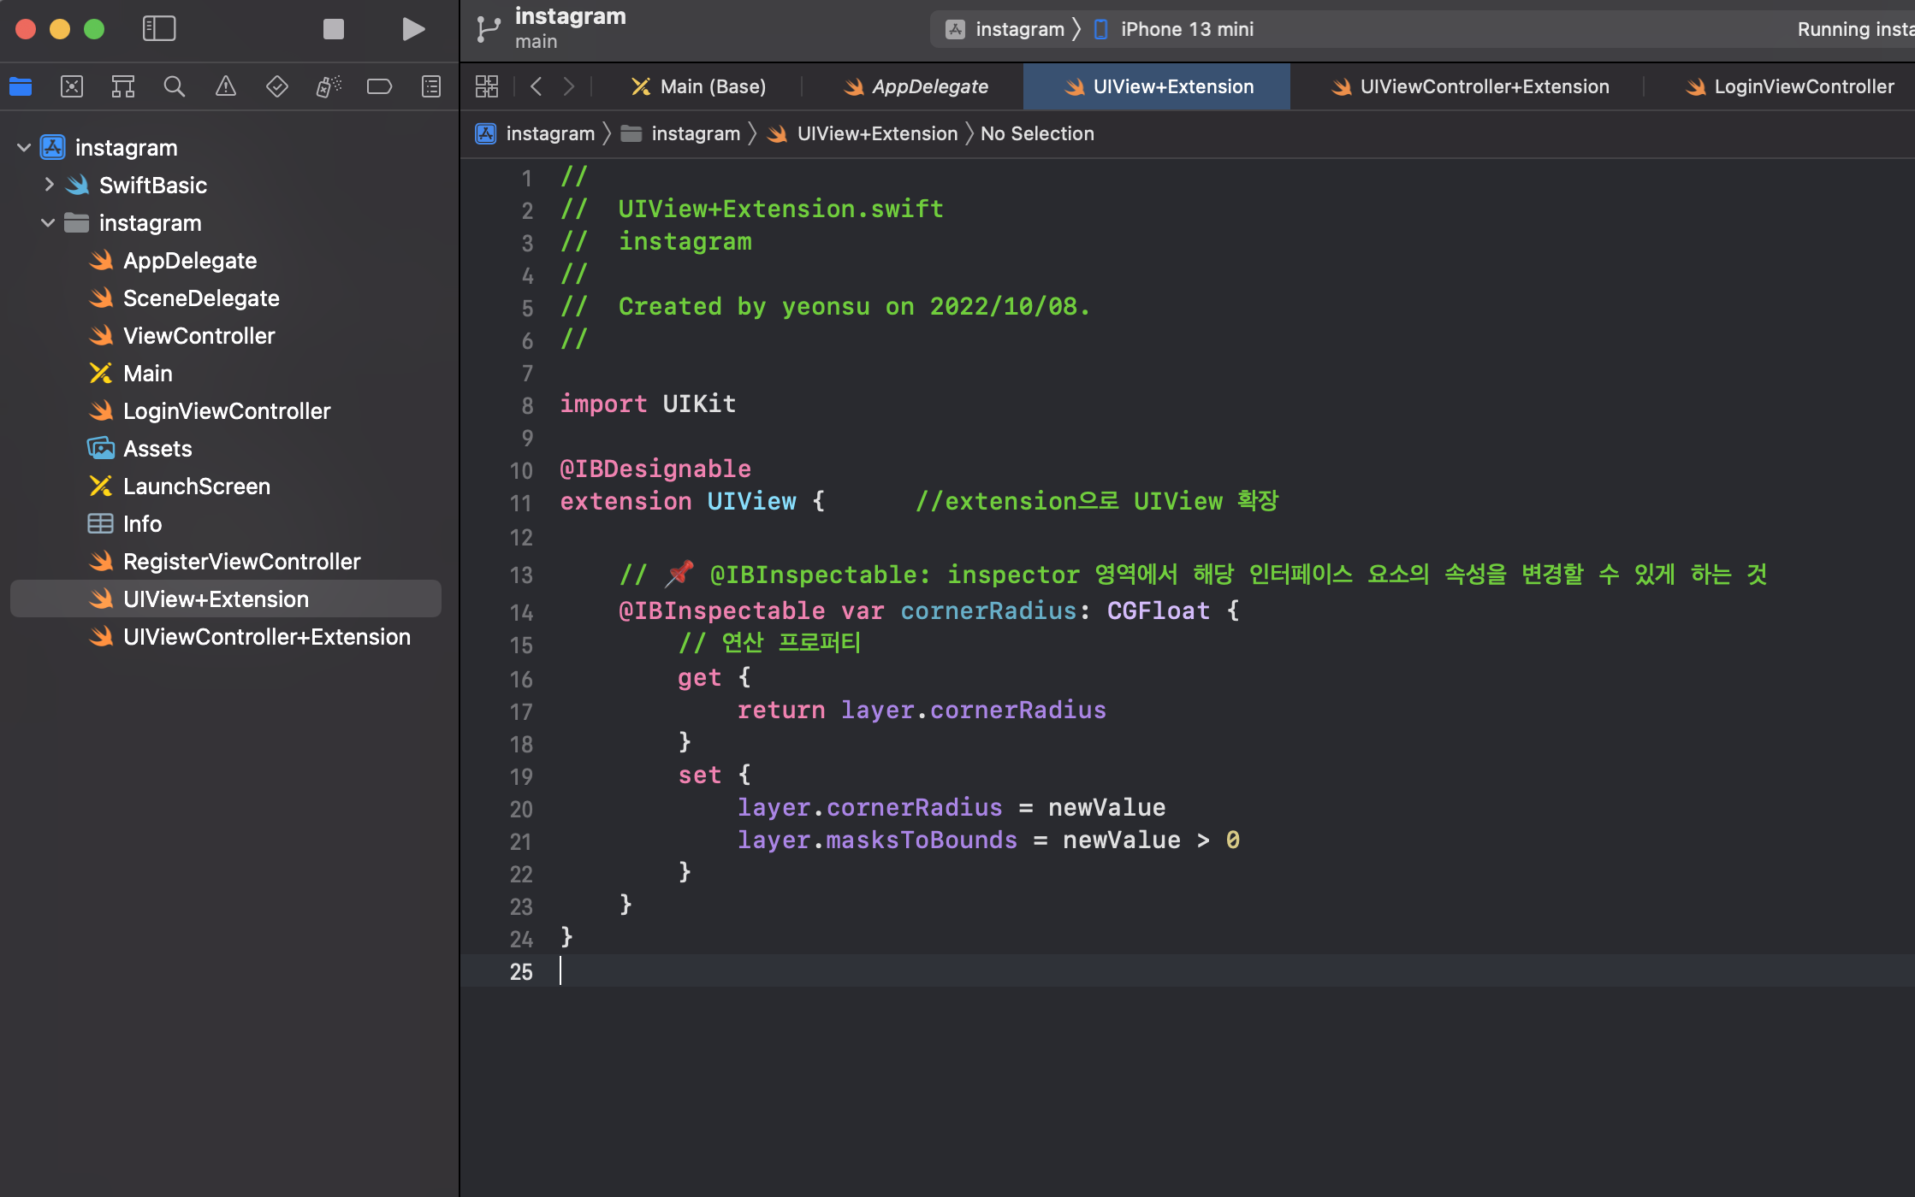Stop the running app
This screenshot has height=1197, width=1915.
click(x=333, y=29)
